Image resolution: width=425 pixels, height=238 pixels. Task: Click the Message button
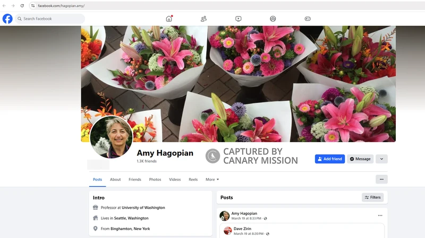pyautogui.click(x=360, y=159)
